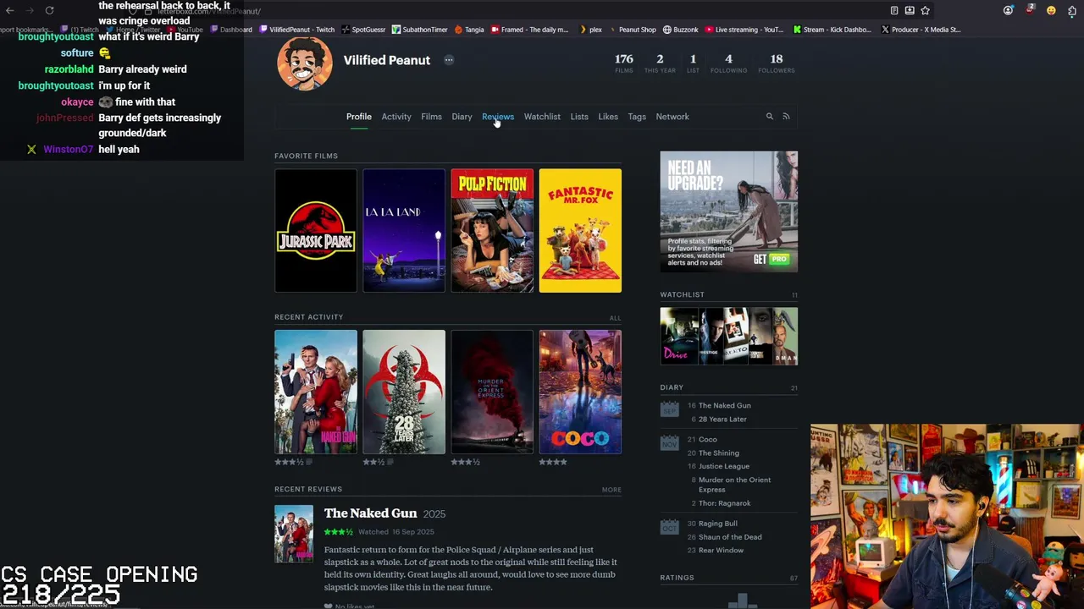This screenshot has width=1084, height=609.
Task: Click the NOV calendar icon in Diary
Action: coord(669,443)
